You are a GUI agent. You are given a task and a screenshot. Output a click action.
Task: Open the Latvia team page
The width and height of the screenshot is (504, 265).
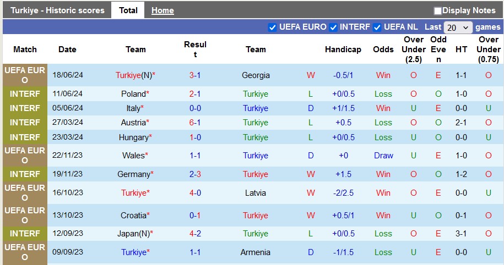(256, 193)
